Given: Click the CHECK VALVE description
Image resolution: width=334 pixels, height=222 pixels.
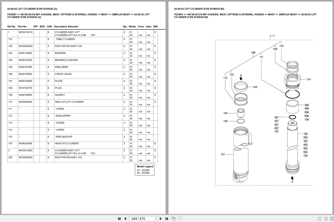Looking at the screenshot, I should [x=63, y=74].
